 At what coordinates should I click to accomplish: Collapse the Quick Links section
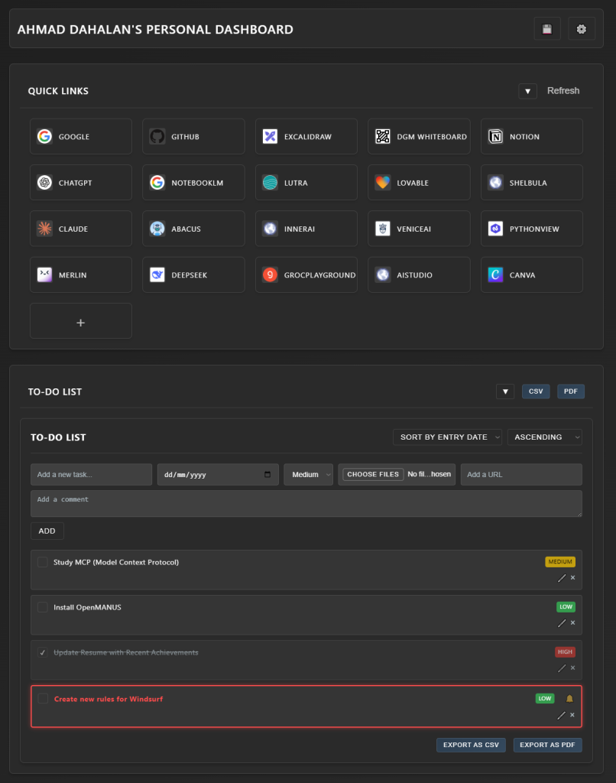click(x=527, y=91)
